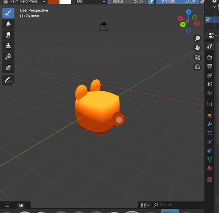Select the Draw brush tool
219x213 pixels.
click(x=8, y=13)
